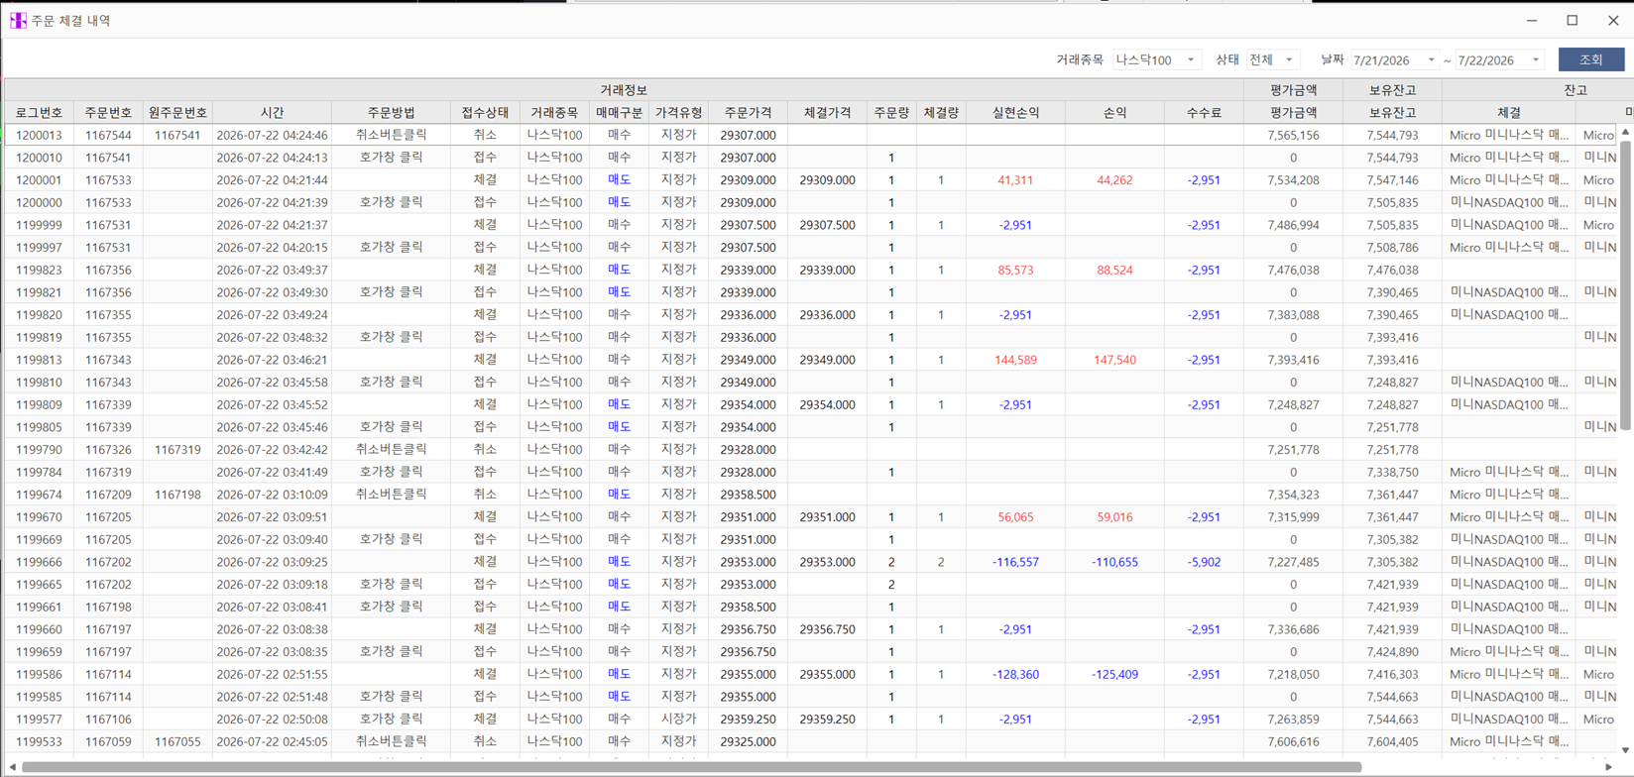Click the realized profit value 41,311

coord(1016,180)
